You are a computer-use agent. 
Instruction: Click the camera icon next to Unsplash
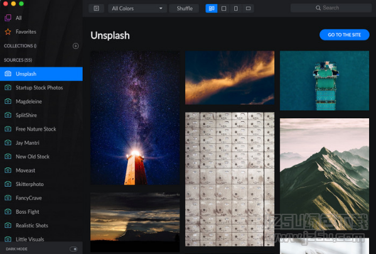coord(8,74)
